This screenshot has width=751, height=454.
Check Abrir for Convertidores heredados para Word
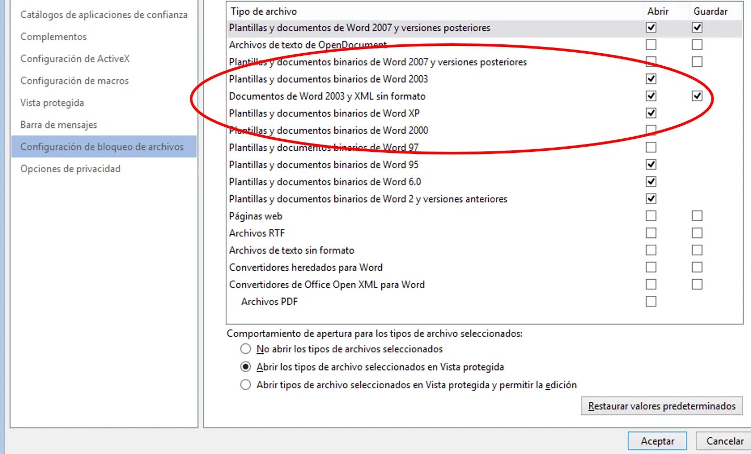pos(651,267)
